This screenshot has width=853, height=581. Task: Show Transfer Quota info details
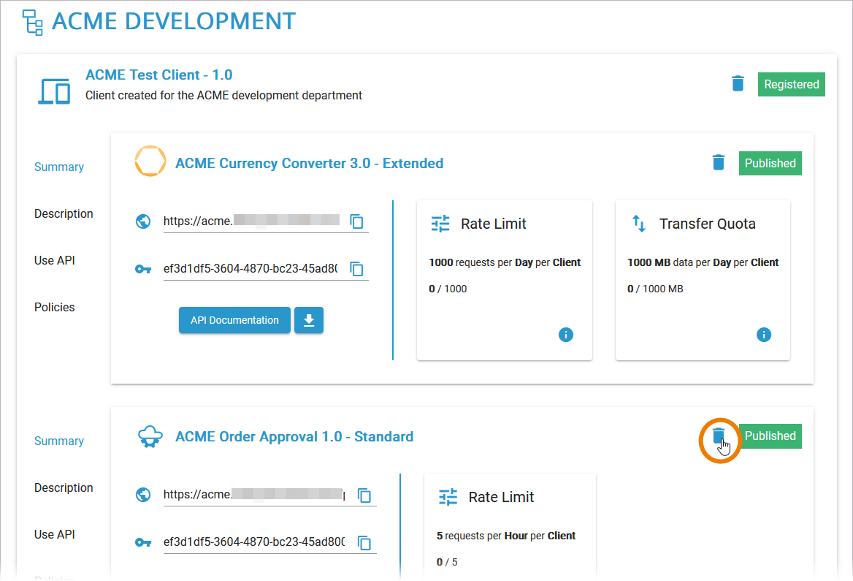pyautogui.click(x=763, y=335)
